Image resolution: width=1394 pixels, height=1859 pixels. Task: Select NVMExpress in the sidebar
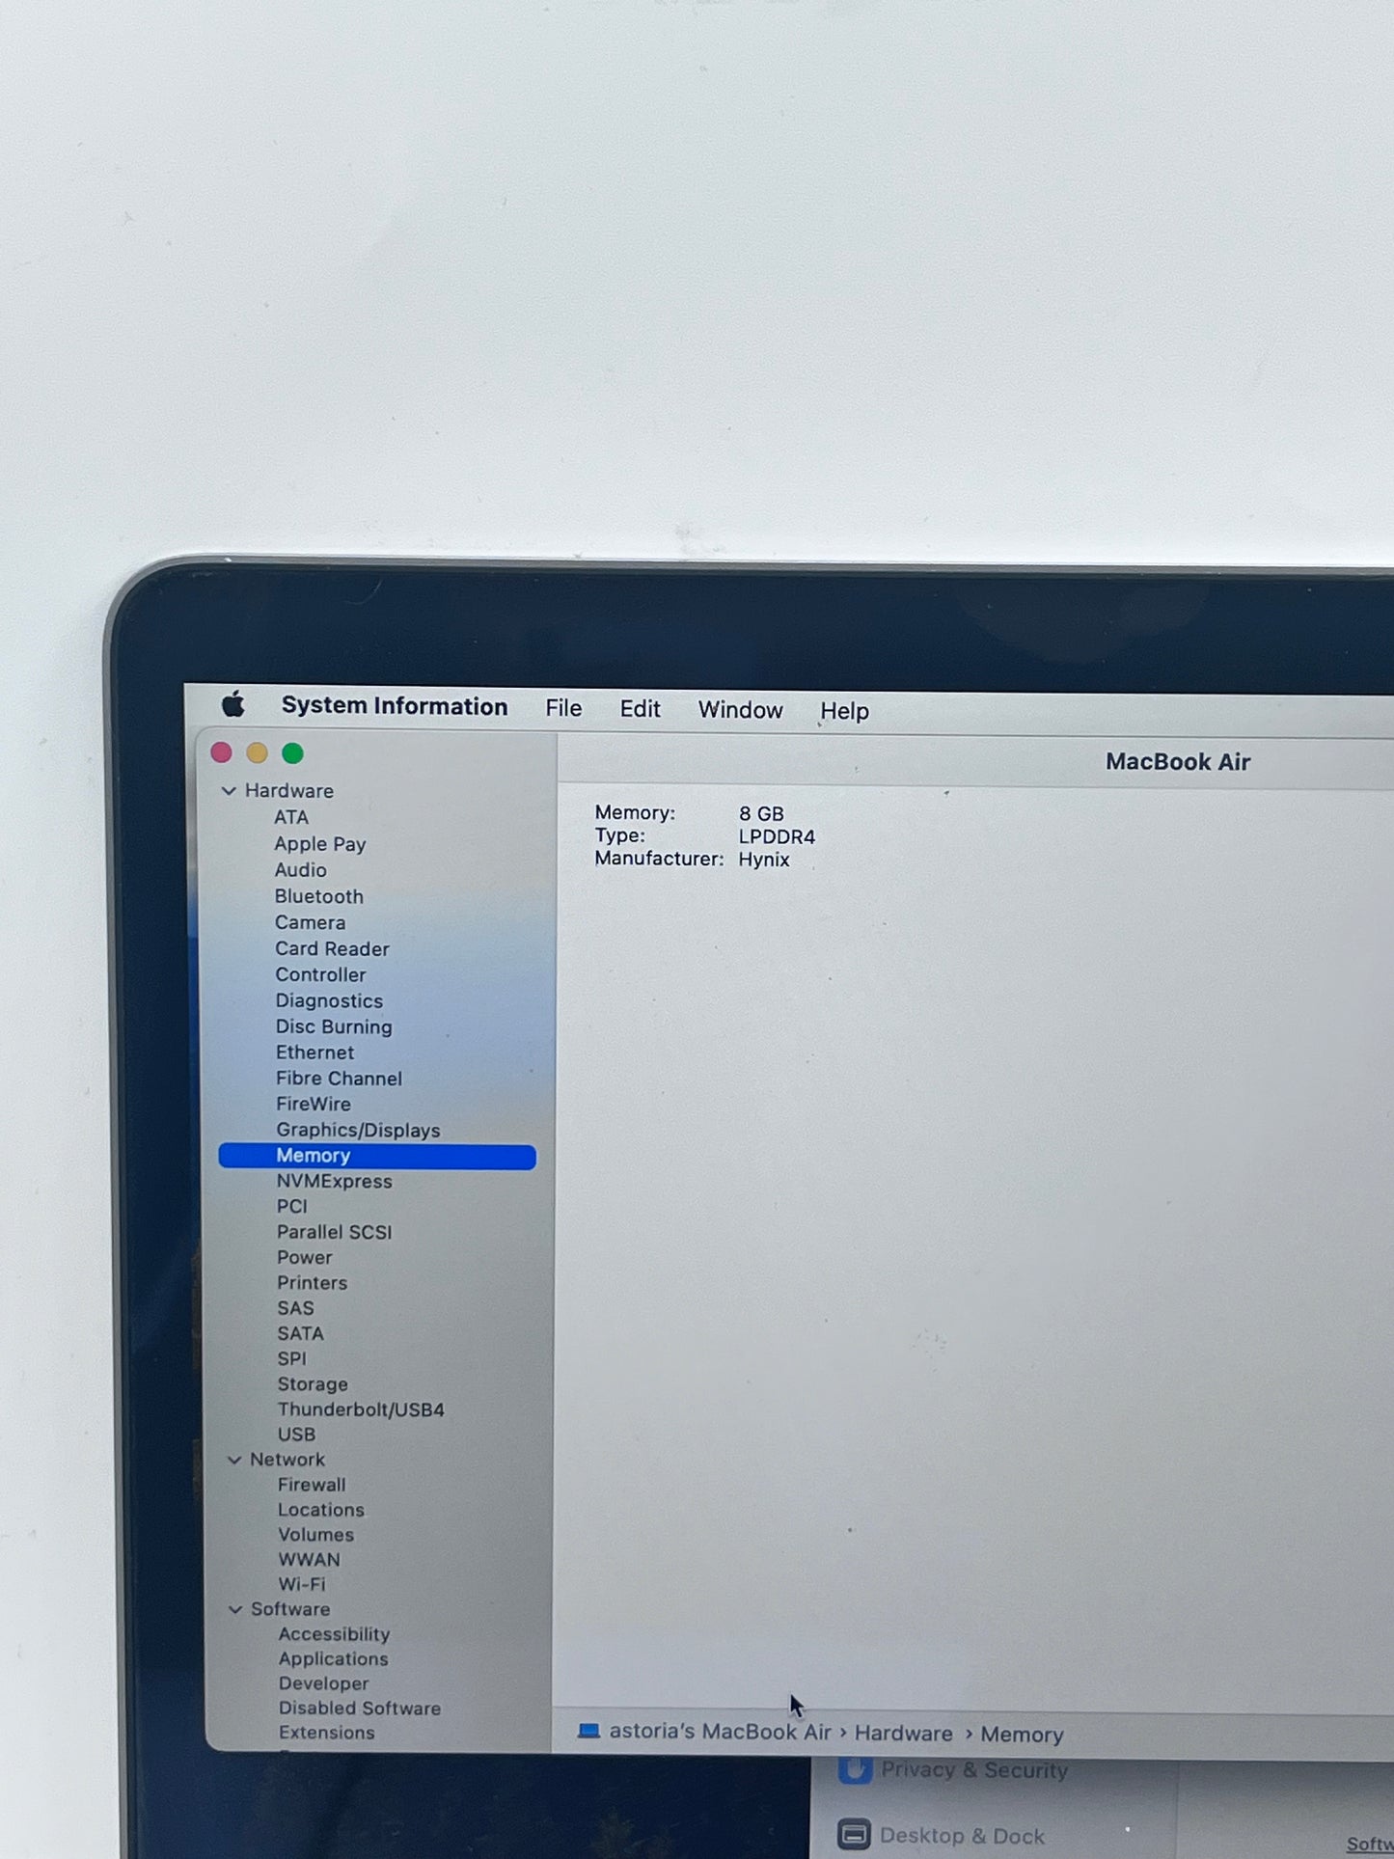tap(335, 1181)
